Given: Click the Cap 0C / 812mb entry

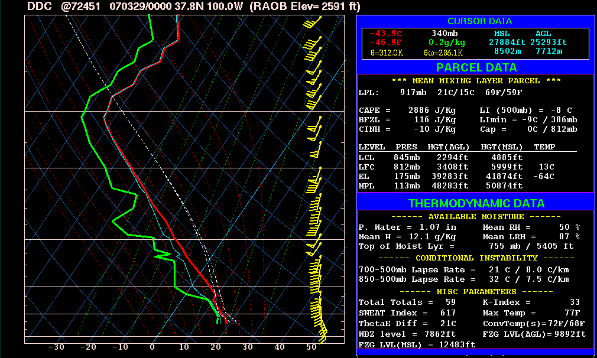Looking at the screenshot, I should 528,129.
